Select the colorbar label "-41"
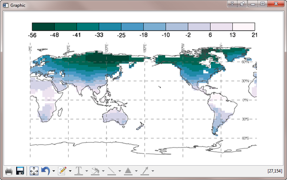This screenshot has width=287, height=180. (x=77, y=35)
